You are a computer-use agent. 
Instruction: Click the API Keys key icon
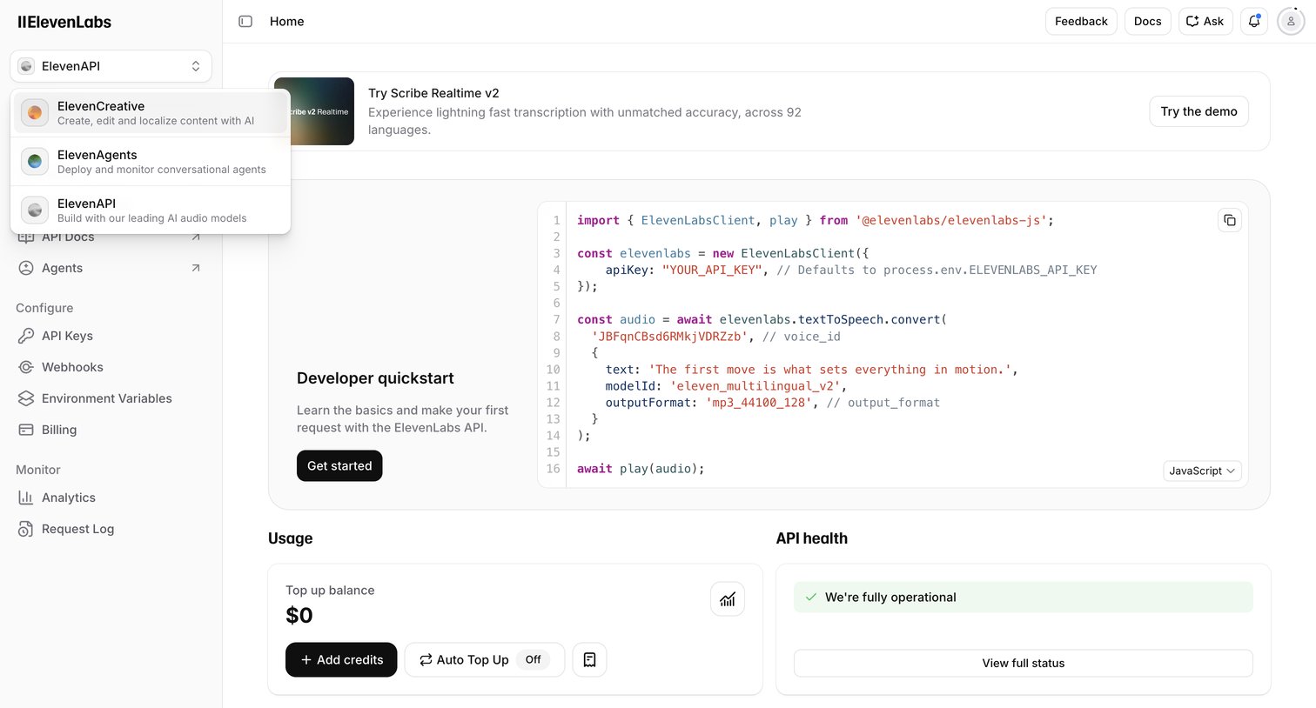(26, 336)
